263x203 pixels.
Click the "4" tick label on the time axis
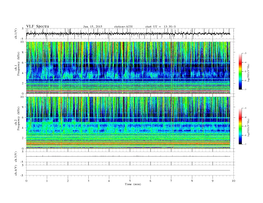pyautogui.click(x=109, y=181)
